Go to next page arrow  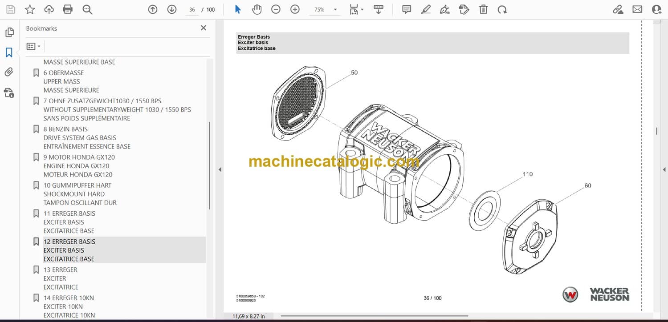click(x=172, y=9)
